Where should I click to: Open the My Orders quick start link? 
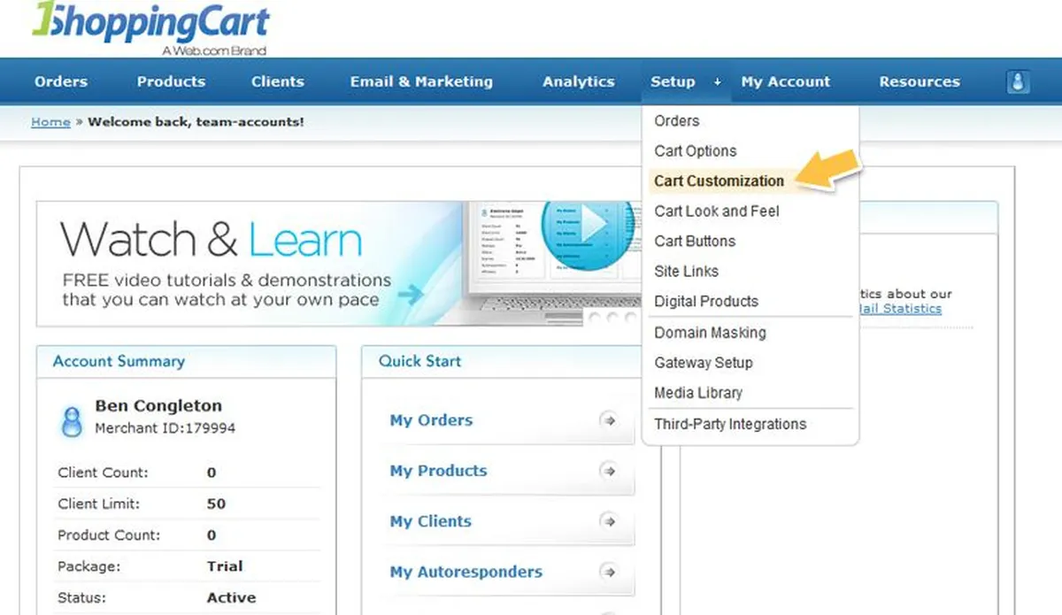431,420
